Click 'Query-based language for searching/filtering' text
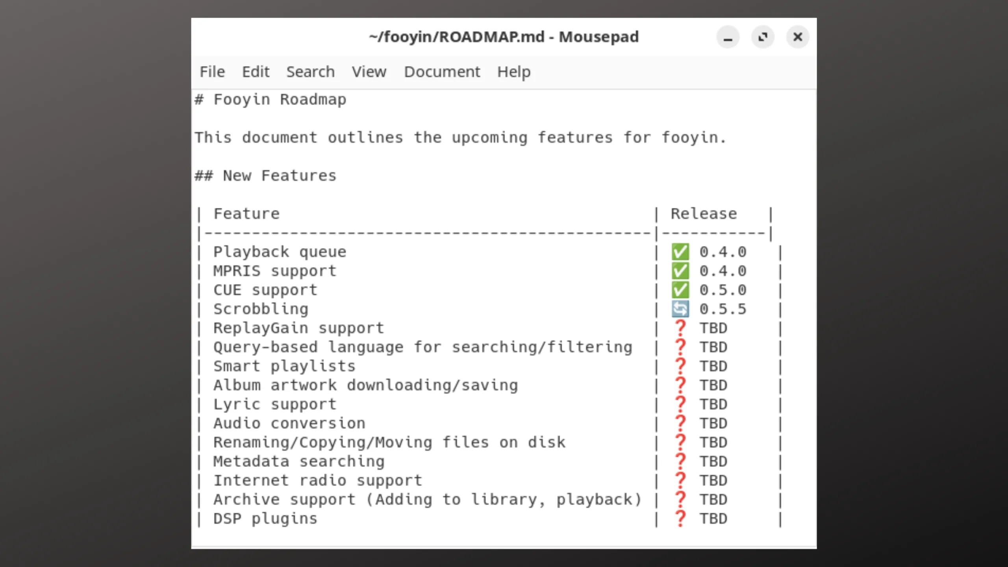This screenshot has height=567, width=1008. coord(423,347)
